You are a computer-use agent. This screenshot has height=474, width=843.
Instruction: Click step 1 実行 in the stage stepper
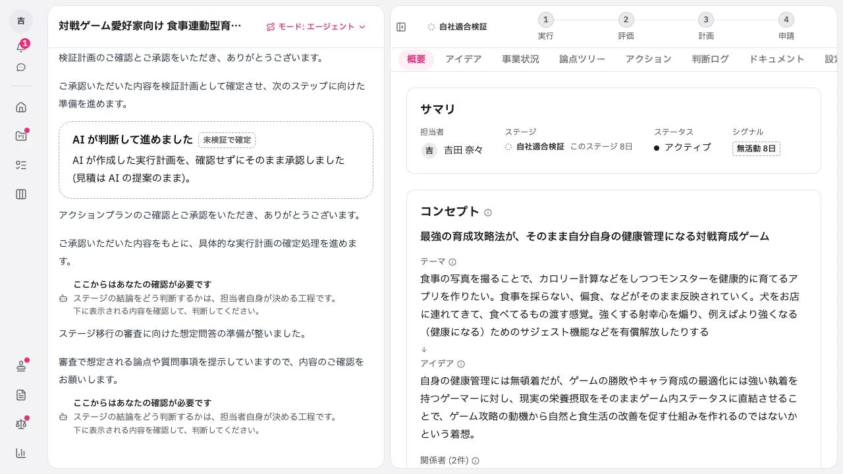(545, 27)
